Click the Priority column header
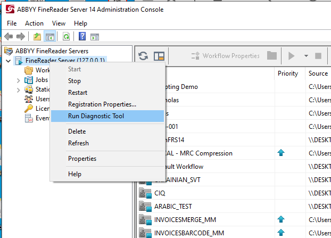 click(x=288, y=73)
